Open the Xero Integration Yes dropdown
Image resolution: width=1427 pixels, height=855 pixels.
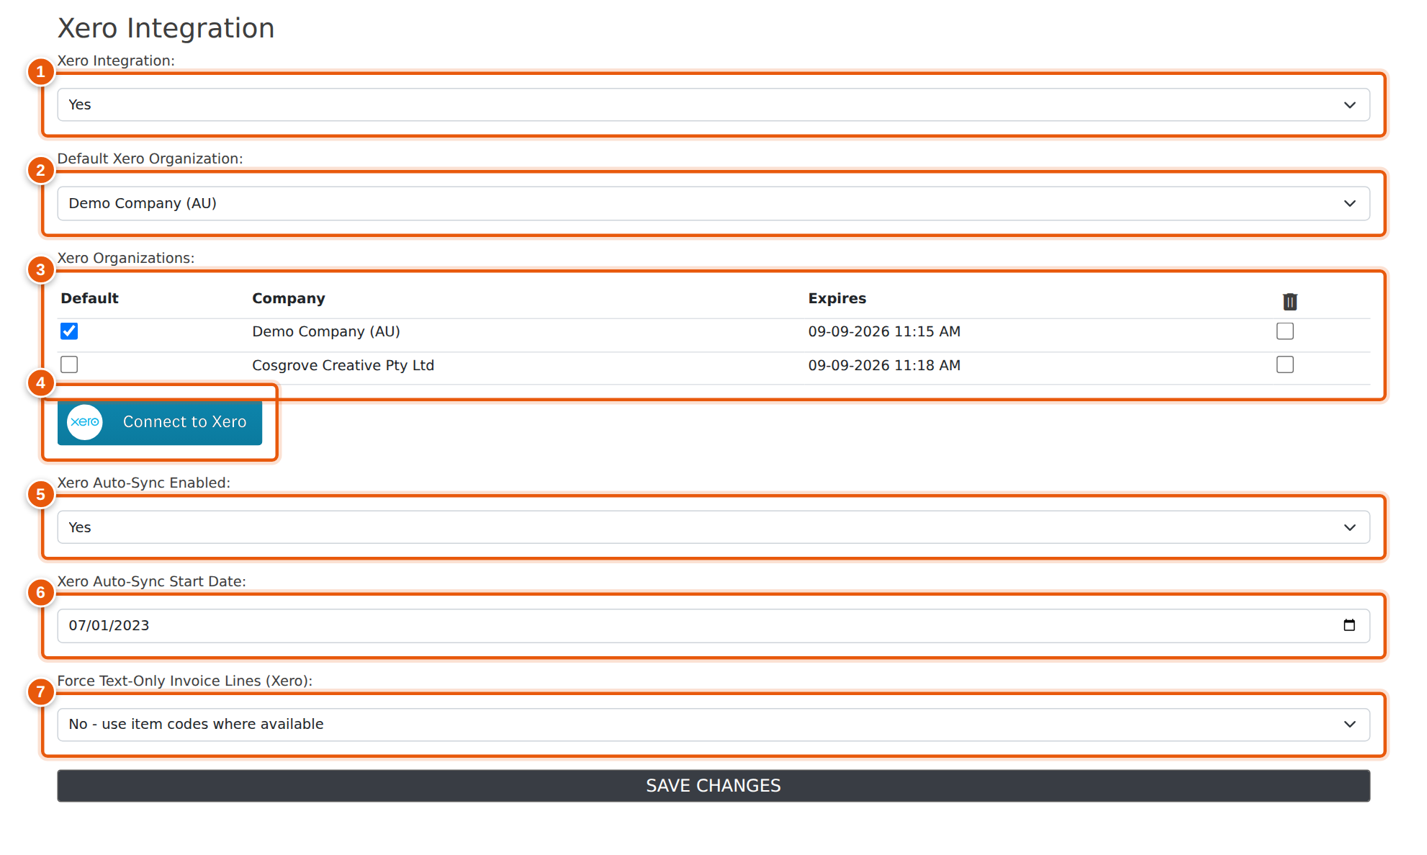(713, 104)
